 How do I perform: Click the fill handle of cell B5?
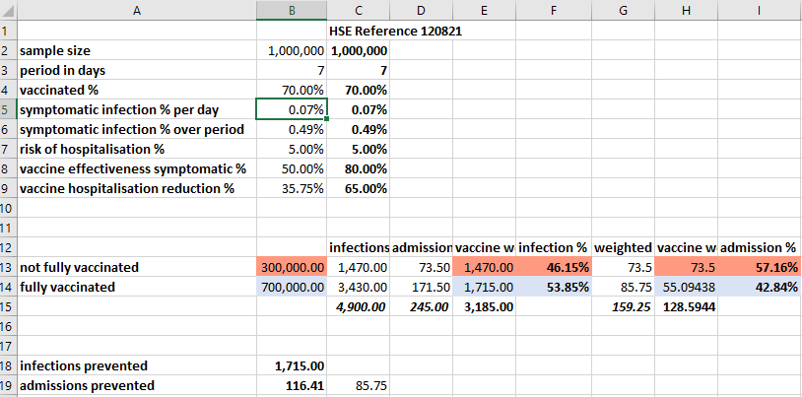coord(327,118)
